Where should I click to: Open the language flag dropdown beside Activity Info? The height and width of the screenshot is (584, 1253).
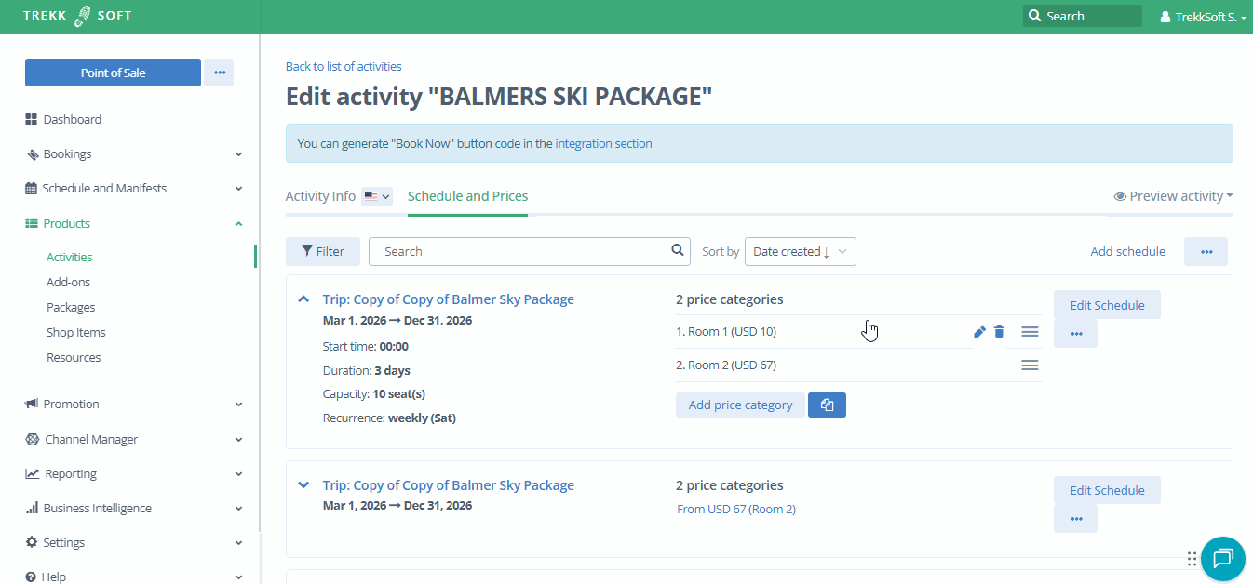[377, 196]
